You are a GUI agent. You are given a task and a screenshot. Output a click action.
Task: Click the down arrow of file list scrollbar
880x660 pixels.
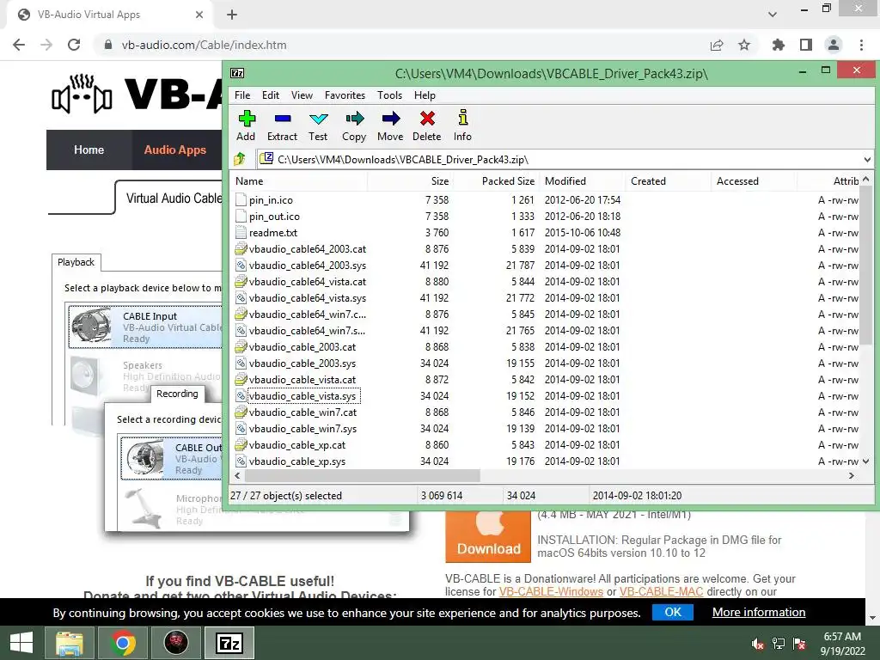[866, 461]
